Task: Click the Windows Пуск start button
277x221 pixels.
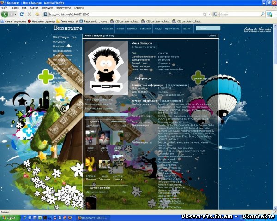Action: 10,218
